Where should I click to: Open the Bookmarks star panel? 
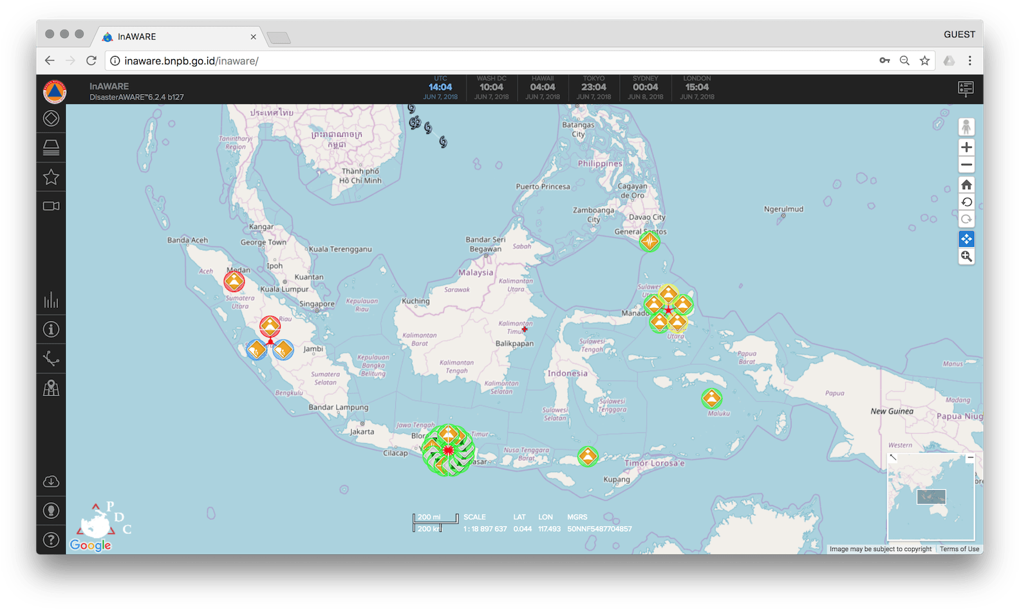click(51, 177)
